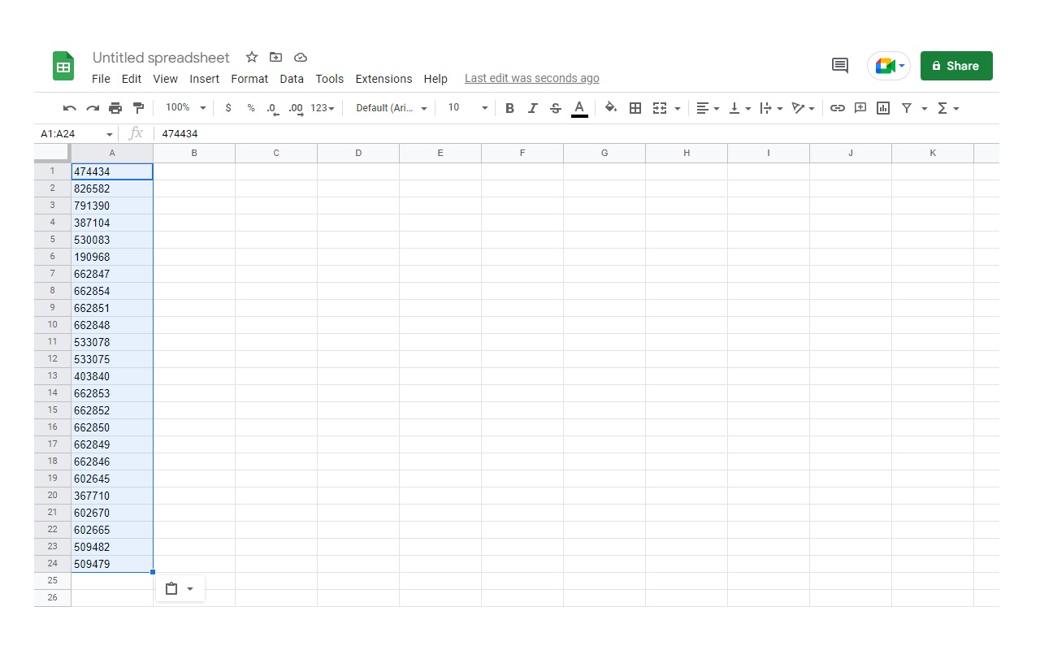Open the zoom level dropdown

click(186, 108)
